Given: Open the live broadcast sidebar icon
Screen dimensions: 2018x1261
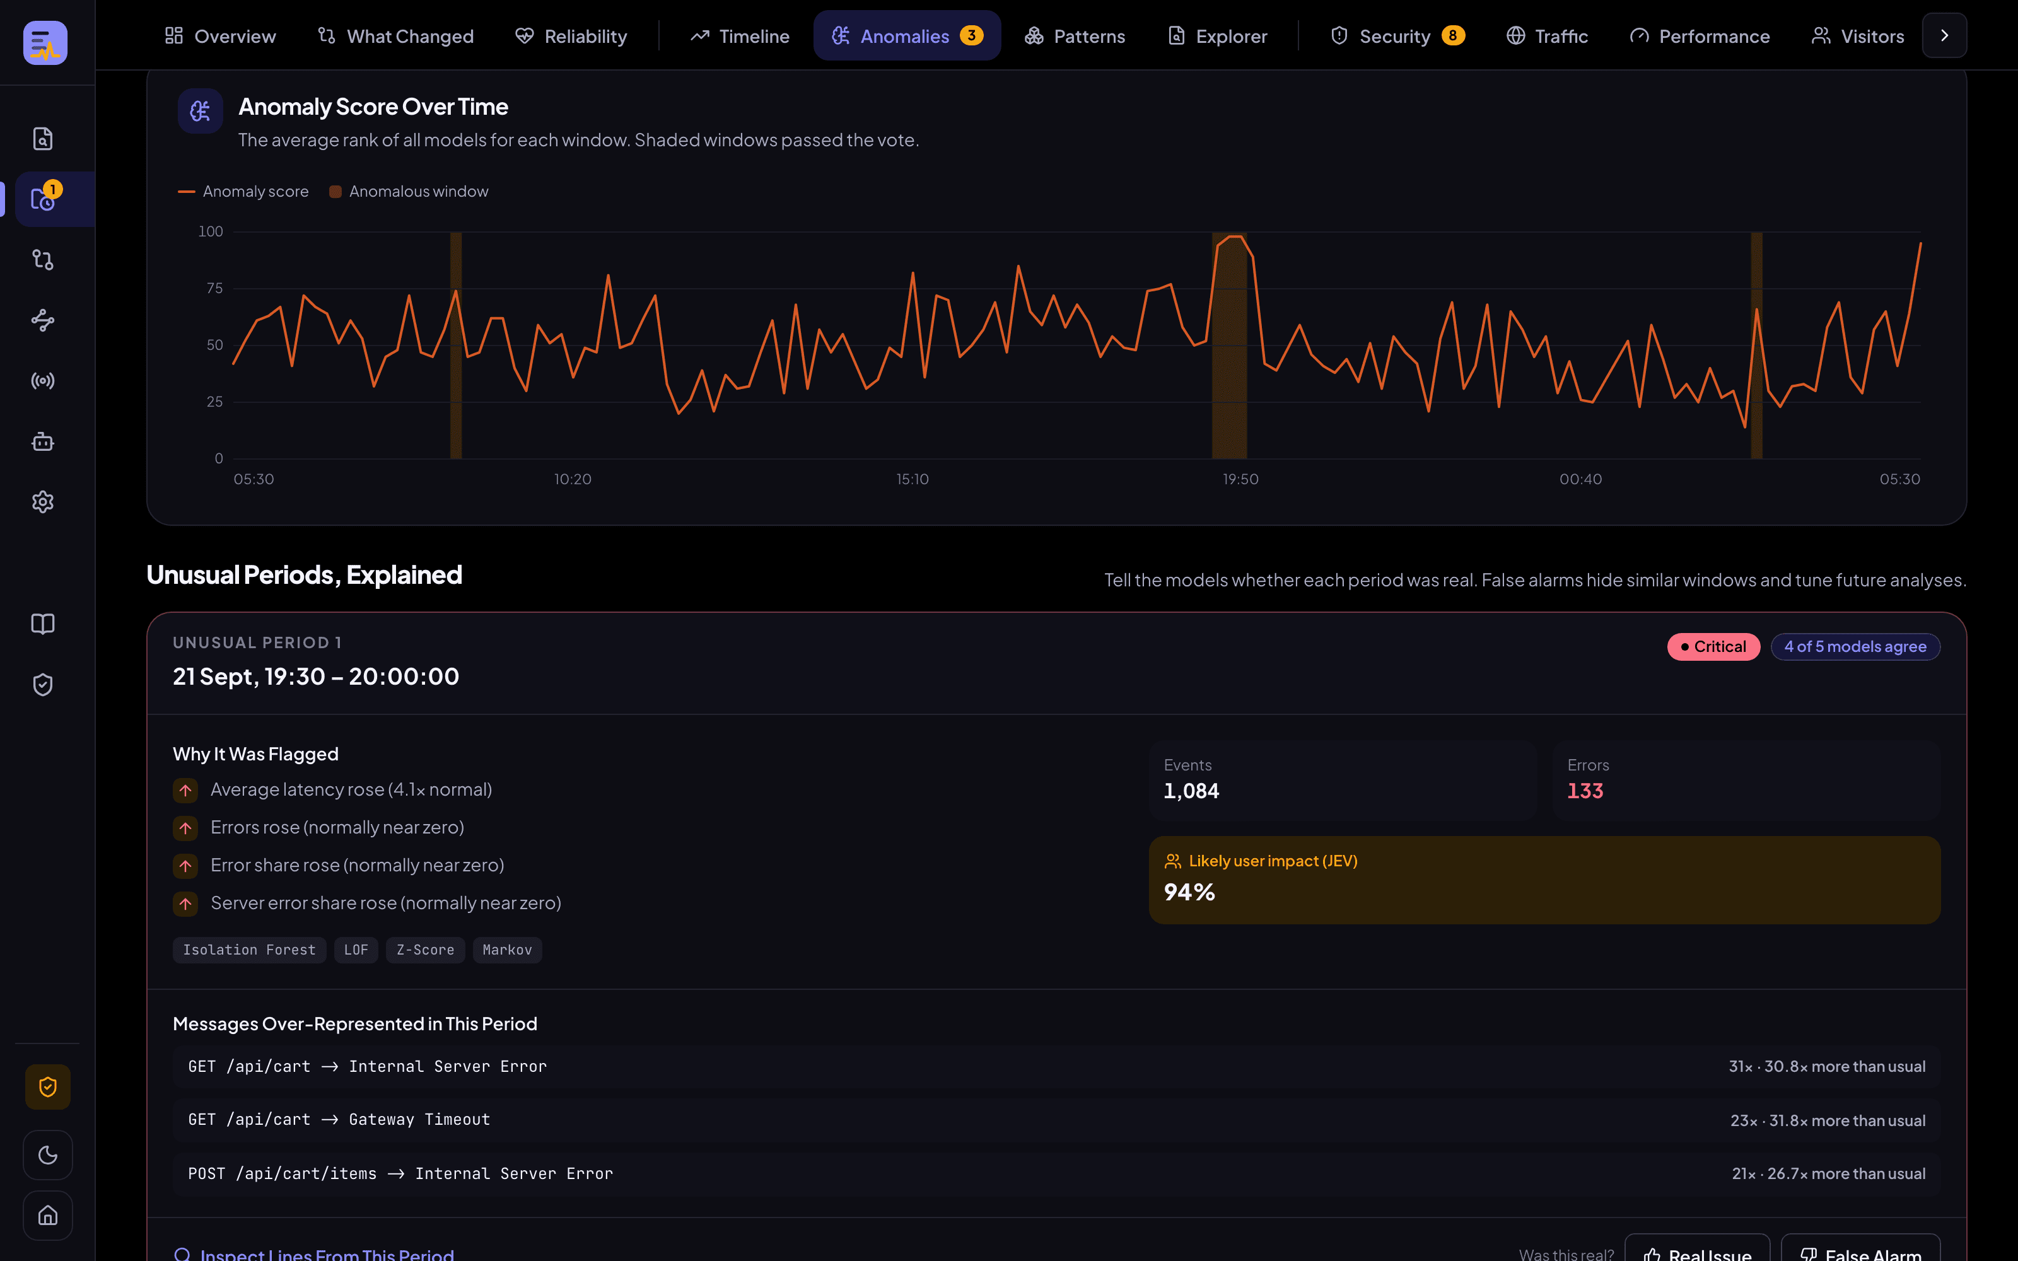Looking at the screenshot, I should pyautogui.click(x=42, y=381).
